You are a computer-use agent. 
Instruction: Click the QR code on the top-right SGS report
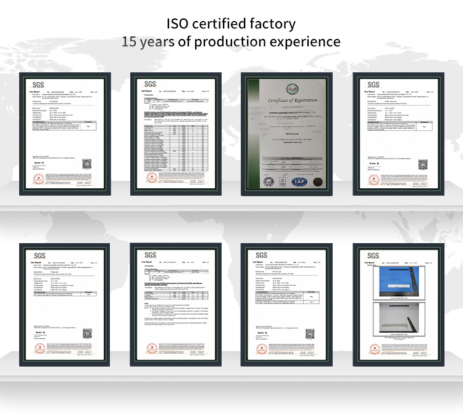422,164
